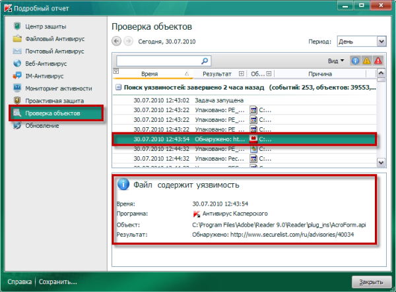The image size is (396, 292).
Task: Click the column filter icon left of Время
Action: pyautogui.click(x=116, y=71)
